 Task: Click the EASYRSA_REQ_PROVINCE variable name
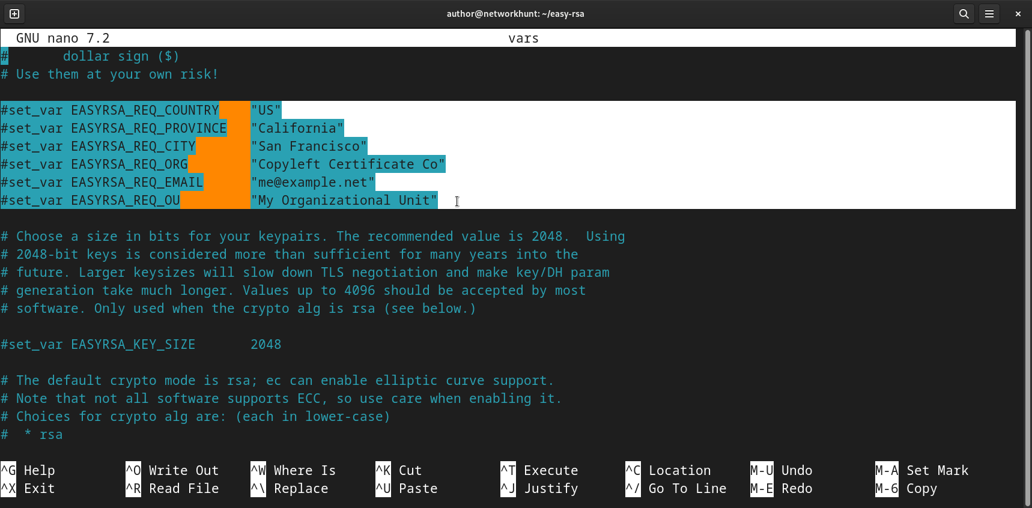coord(149,129)
